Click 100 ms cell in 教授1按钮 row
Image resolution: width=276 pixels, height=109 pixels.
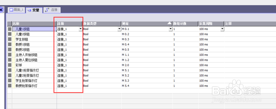(211, 44)
